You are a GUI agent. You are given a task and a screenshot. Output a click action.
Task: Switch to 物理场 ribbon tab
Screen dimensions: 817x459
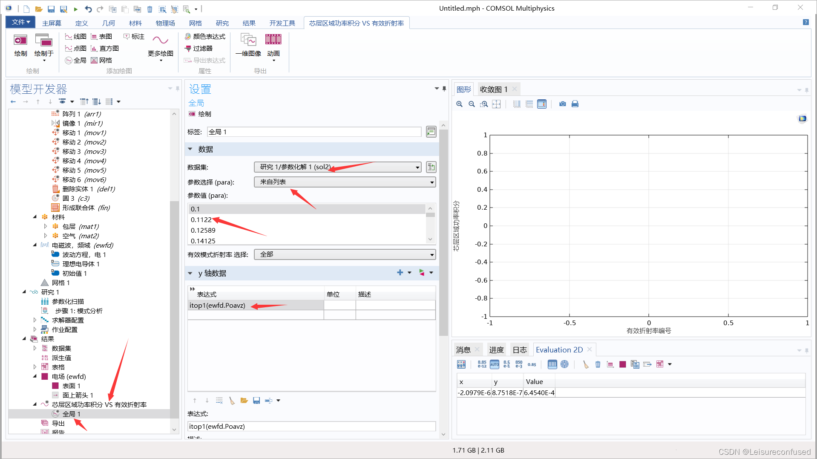click(x=165, y=23)
